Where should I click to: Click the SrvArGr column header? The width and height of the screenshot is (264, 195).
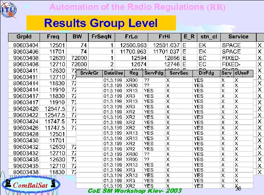[89, 73]
